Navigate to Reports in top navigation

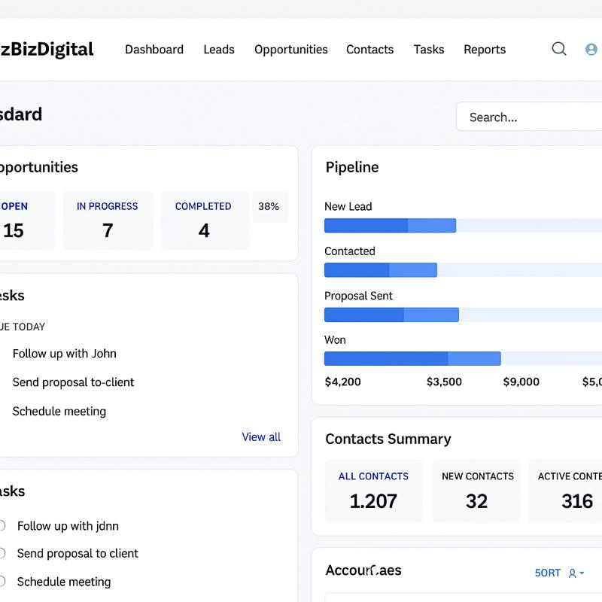click(x=484, y=50)
